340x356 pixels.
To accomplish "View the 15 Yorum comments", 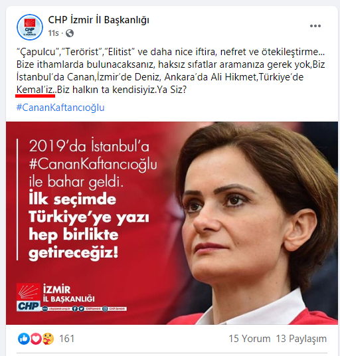I will coord(250,339).
